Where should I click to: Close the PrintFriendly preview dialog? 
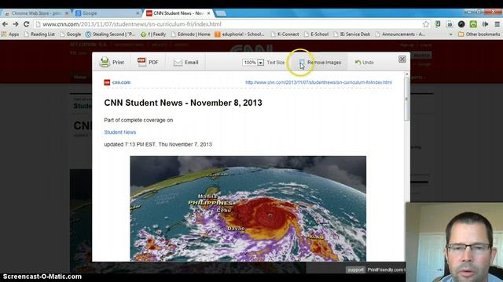[402, 60]
